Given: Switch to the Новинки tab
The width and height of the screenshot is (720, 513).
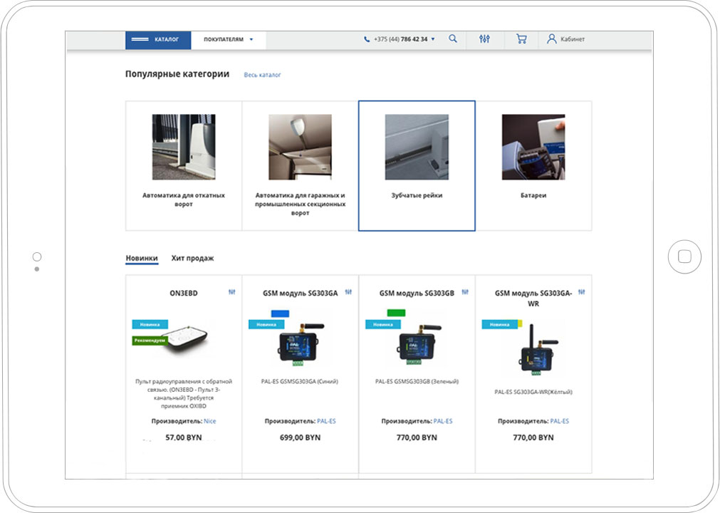Looking at the screenshot, I should pyautogui.click(x=142, y=258).
